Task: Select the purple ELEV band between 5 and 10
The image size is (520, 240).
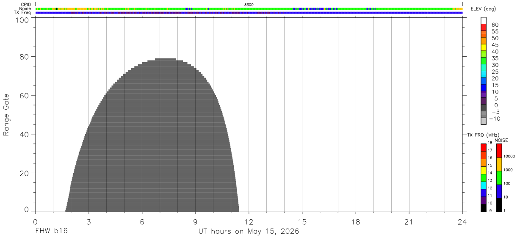Action: 484,94
